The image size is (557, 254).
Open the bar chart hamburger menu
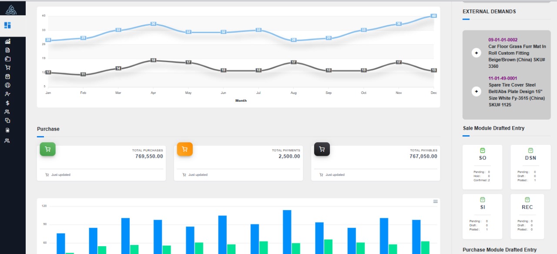[x=435, y=201]
